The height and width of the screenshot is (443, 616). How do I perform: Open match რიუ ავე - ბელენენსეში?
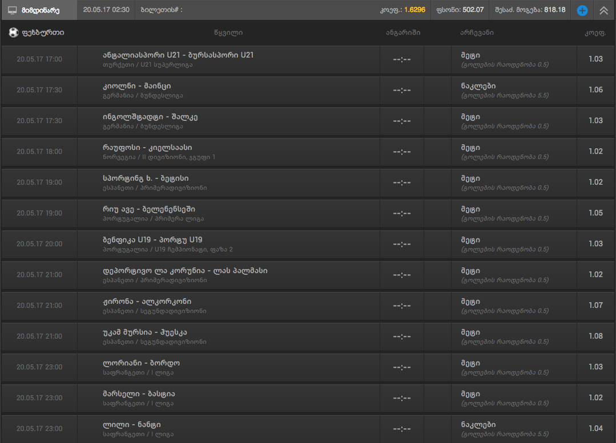click(149, 209)
